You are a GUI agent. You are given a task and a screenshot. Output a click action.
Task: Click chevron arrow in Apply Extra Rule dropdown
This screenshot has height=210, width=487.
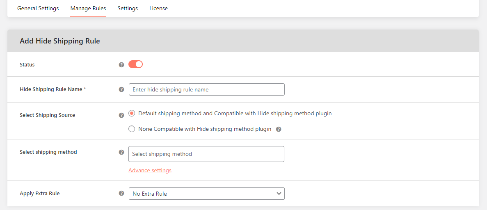point(279,194)
